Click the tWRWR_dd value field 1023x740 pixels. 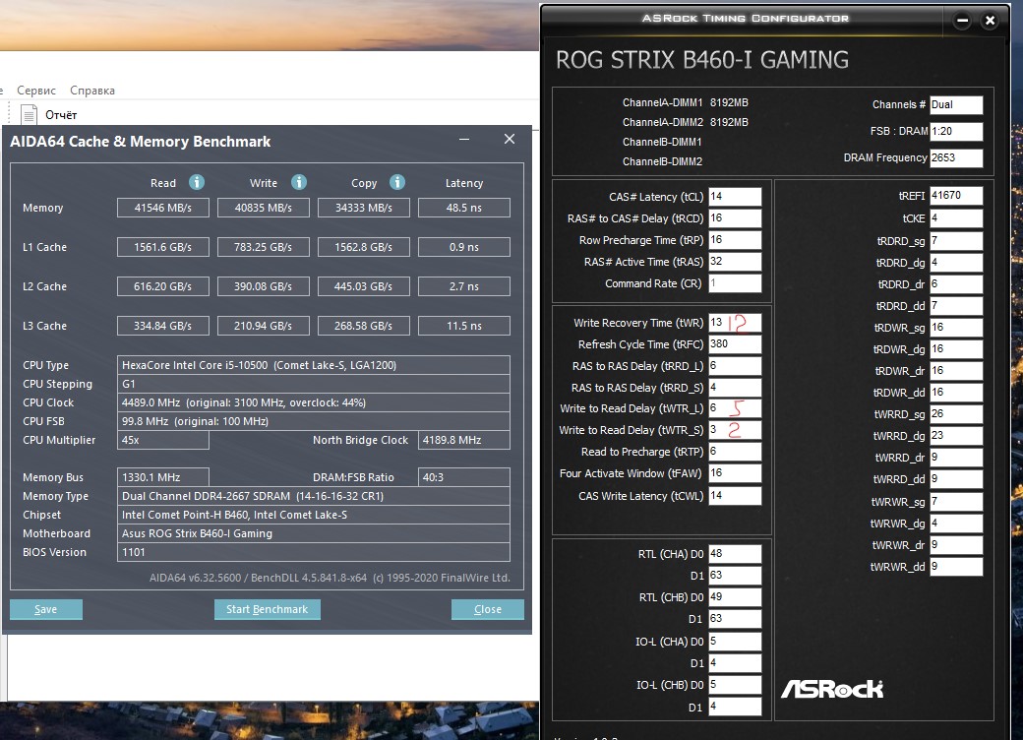coord(956,567)
